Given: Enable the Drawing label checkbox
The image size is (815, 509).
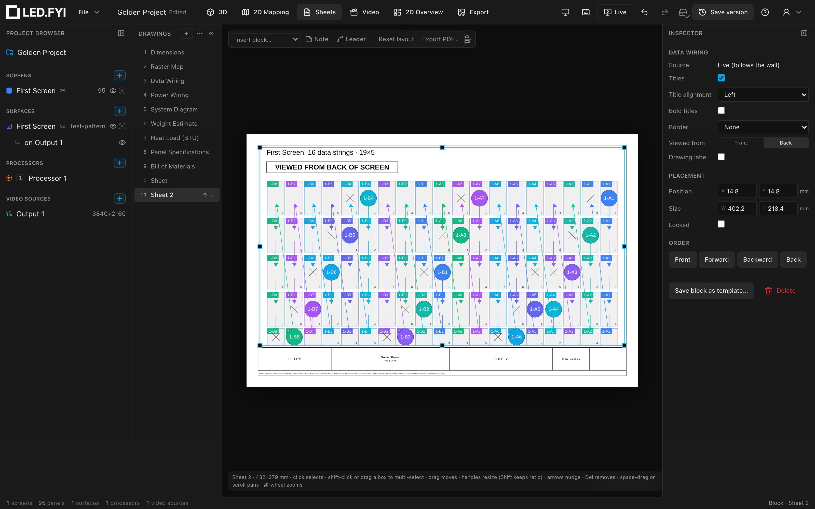Looking at the screenshot, I should pos(721,157).
